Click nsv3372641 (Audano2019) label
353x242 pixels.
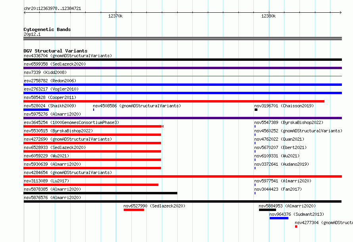[x=282, y=164]
